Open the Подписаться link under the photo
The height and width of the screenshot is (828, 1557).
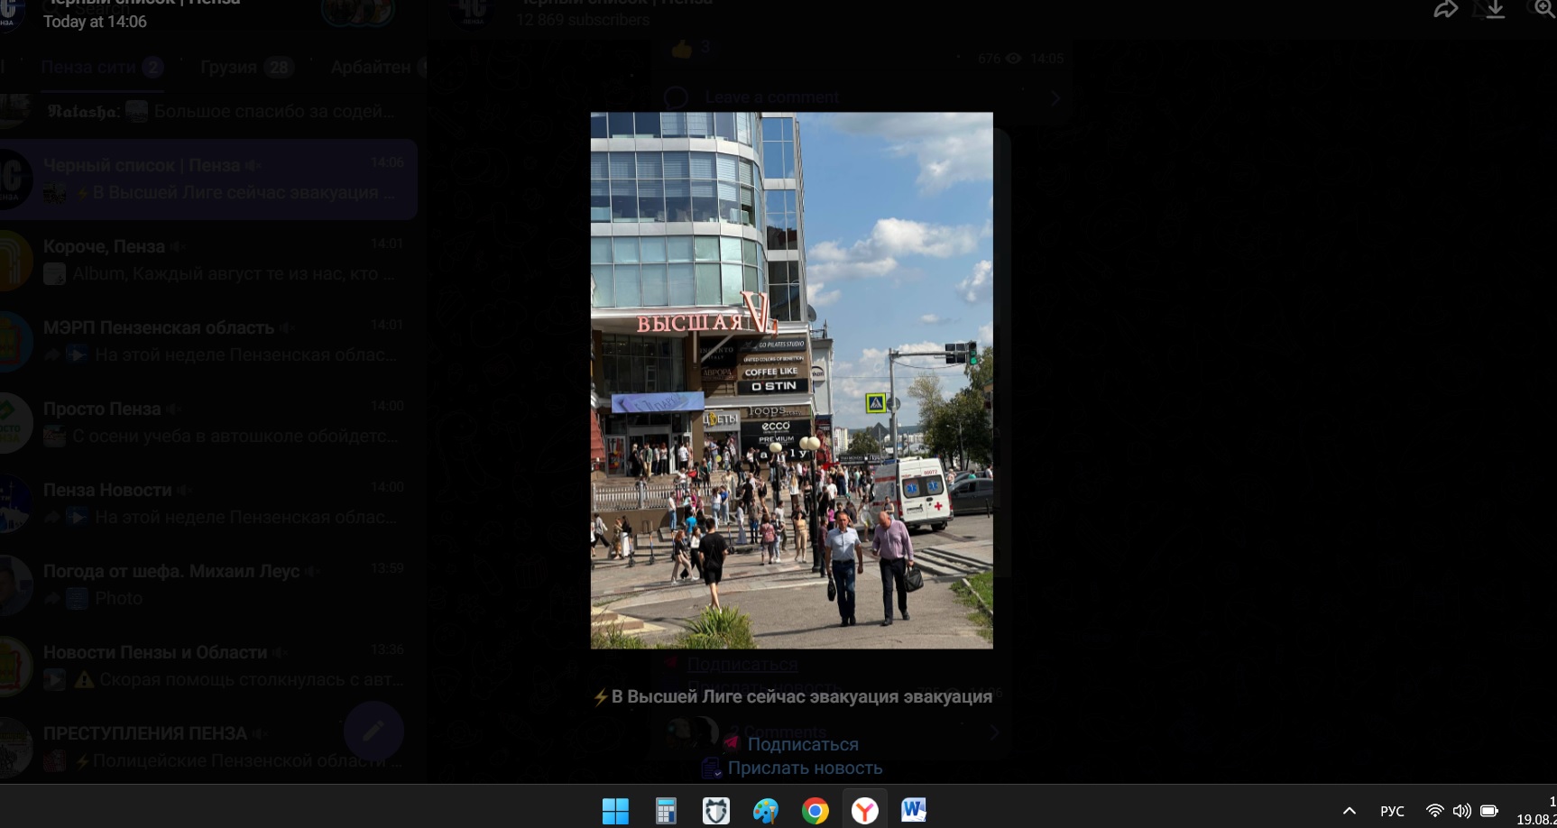[x=802, y=744]
